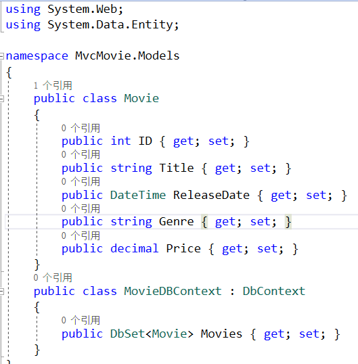Click the 'ReleaseDate' property name
Image resolution: width=358 pixels, height=364 pixels.
211,195
